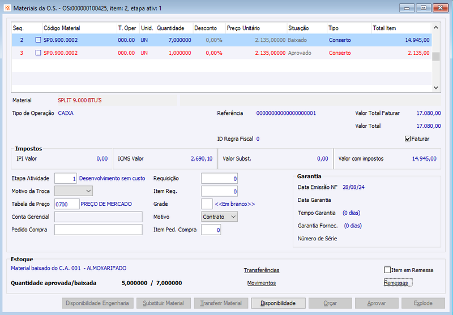Click the application icon in title bar
Screen dimensions: 453x315
pos(7,8)
